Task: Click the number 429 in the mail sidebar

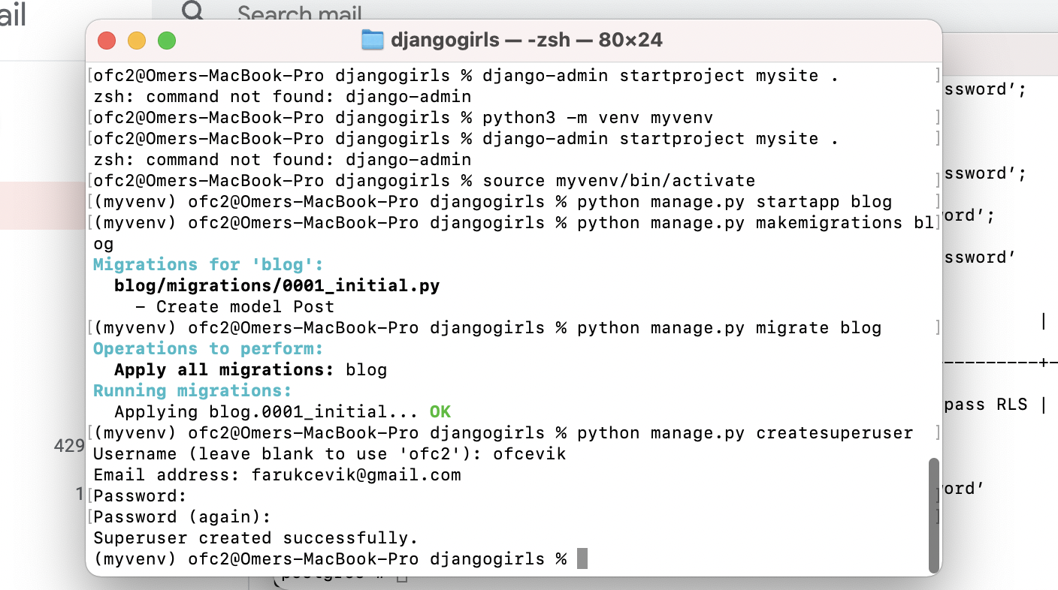Action: coord(69,445)
